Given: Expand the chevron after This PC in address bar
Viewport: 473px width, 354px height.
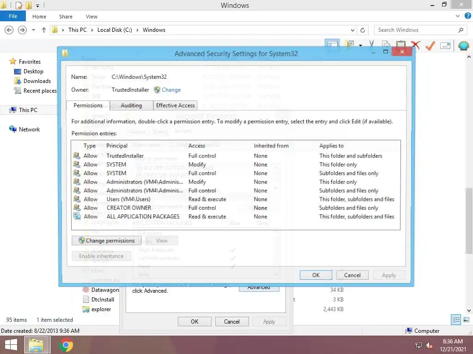Looking at the screenshot, I should pos(92,30).
